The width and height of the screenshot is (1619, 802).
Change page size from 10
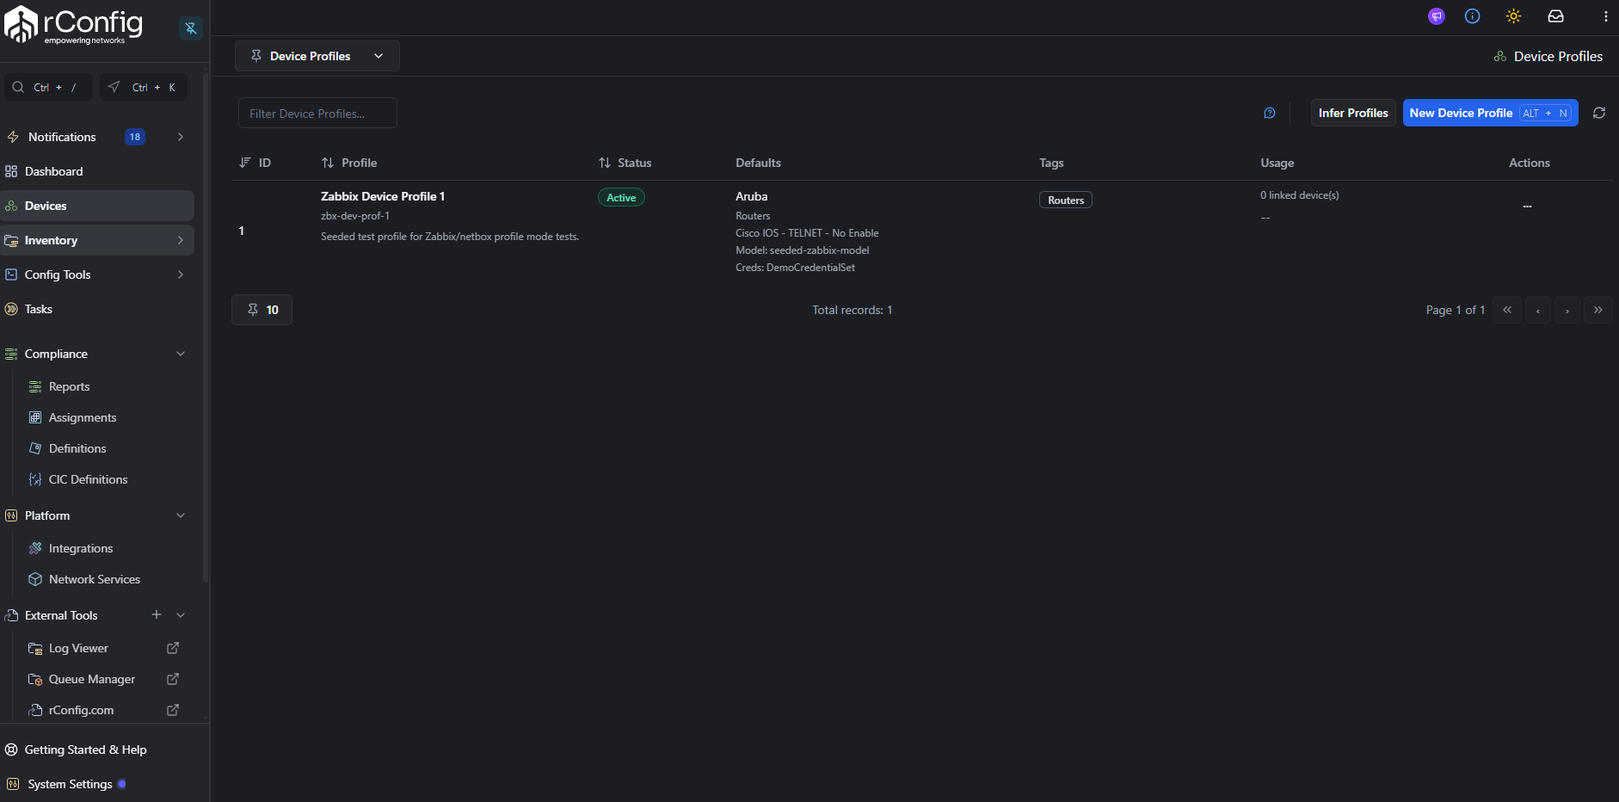262,310
